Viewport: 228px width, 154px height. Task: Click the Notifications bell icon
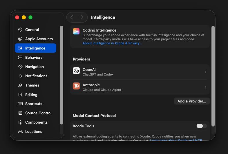[20, 76]
